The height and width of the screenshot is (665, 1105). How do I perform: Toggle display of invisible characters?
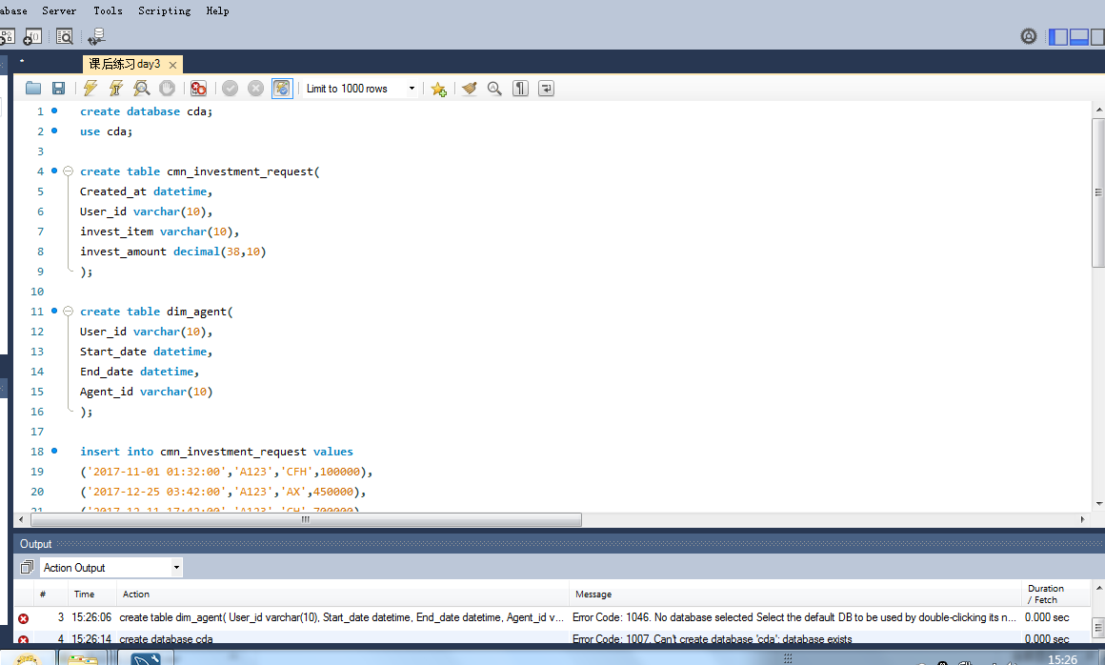click(x=520, y=88)
